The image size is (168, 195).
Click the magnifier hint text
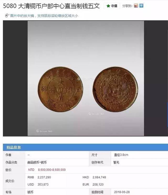44,16
